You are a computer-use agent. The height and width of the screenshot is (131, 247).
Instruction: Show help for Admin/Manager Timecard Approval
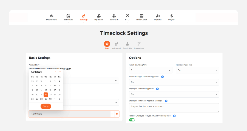[162, 77]
